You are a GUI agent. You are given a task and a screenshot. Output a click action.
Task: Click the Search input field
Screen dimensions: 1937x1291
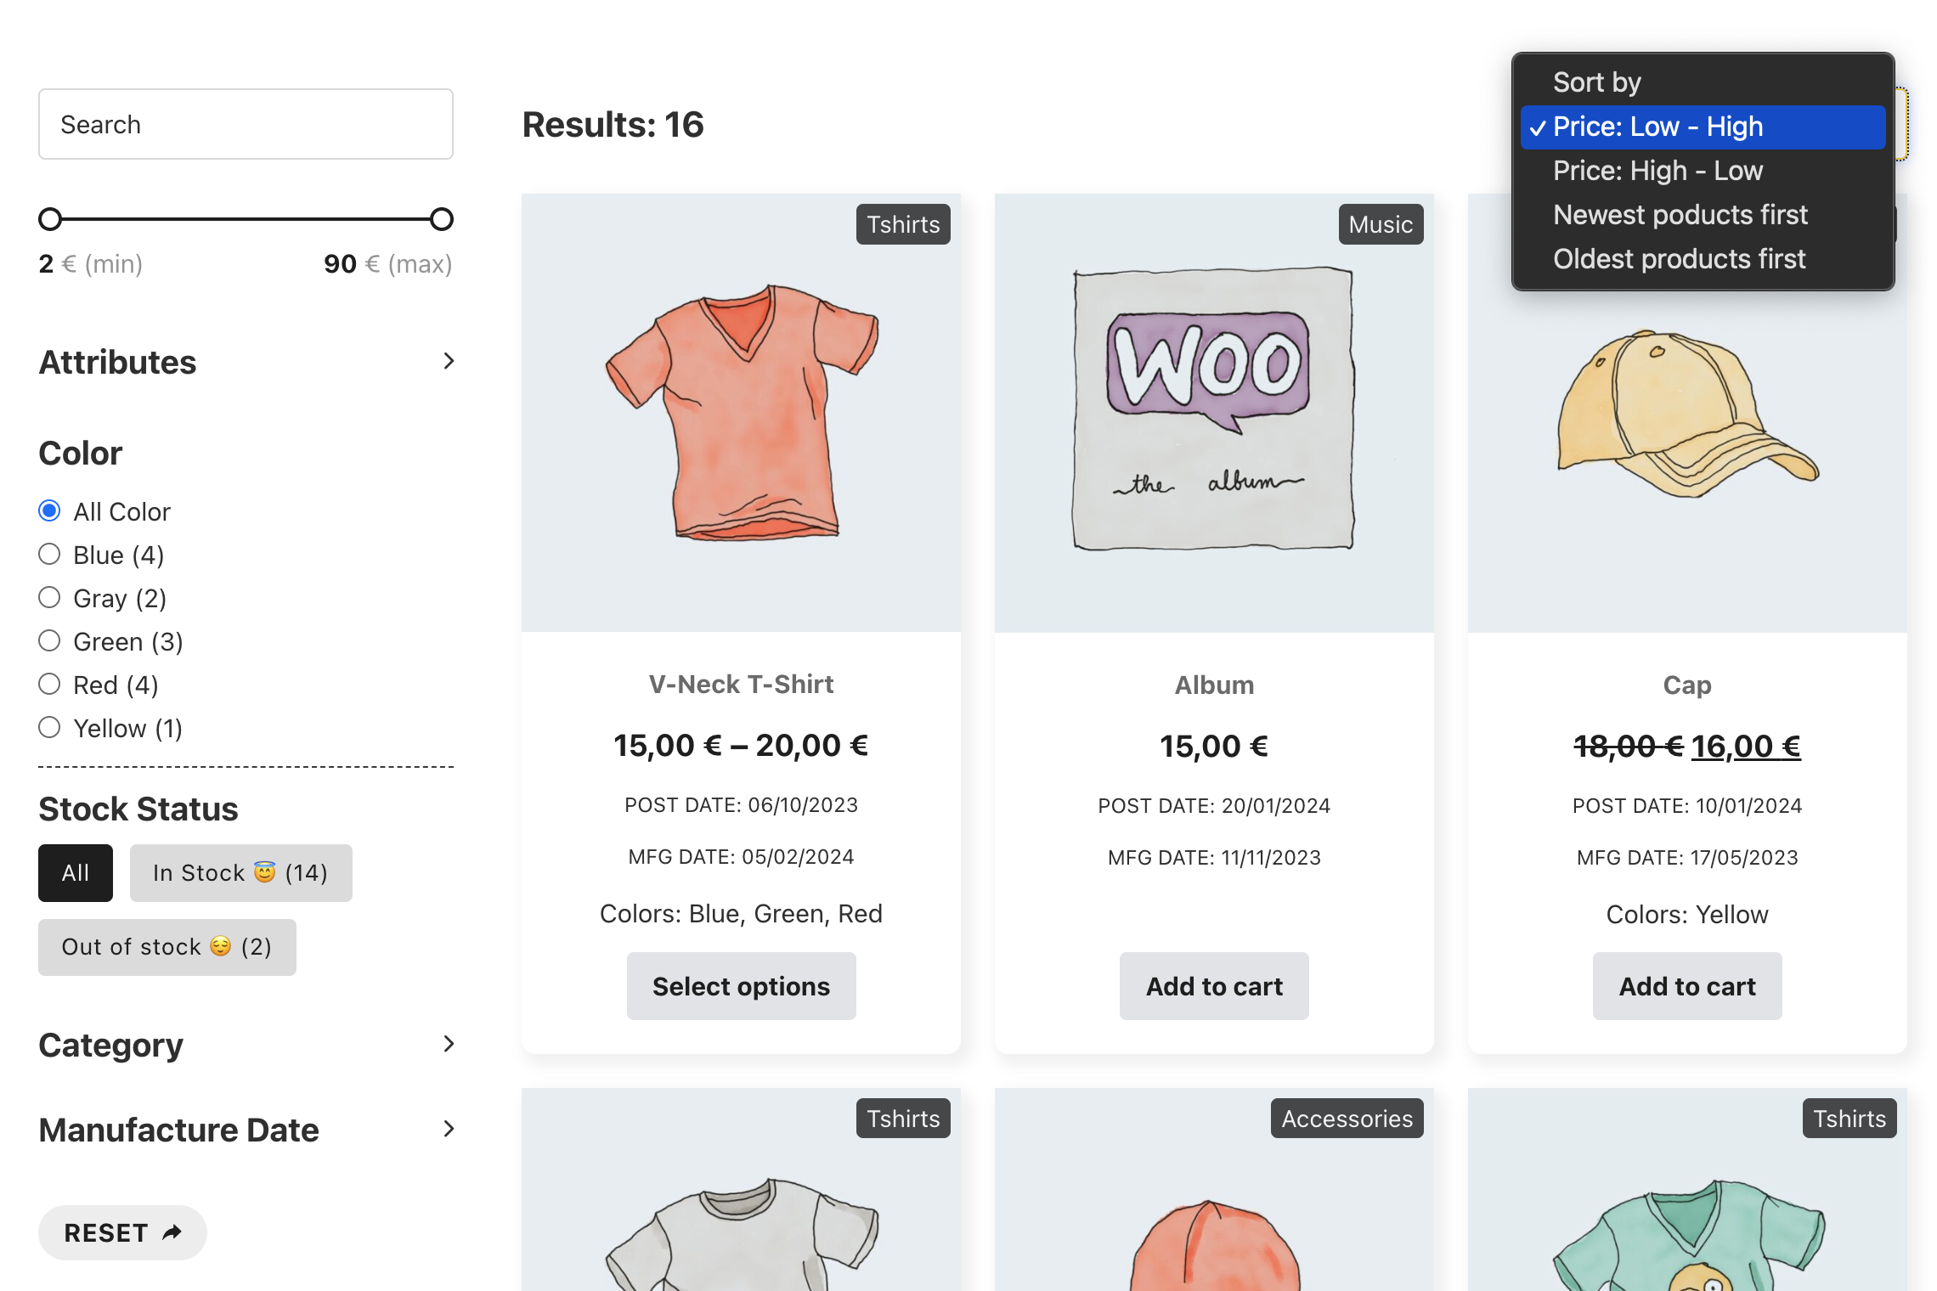(x=246, y=124)
